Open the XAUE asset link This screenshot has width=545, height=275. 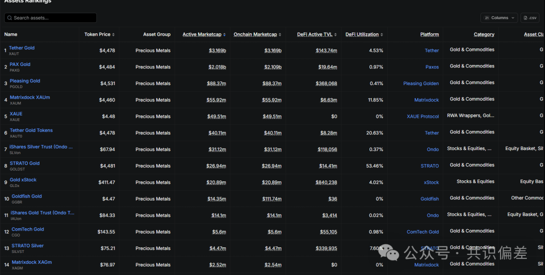pyautogui.click(x=16, y=114)
